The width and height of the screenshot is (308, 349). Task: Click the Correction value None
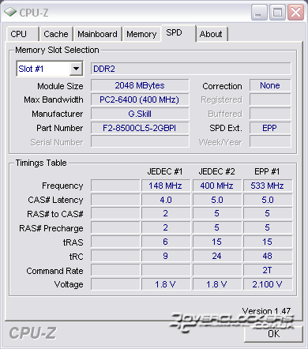[x=270, y=85]
